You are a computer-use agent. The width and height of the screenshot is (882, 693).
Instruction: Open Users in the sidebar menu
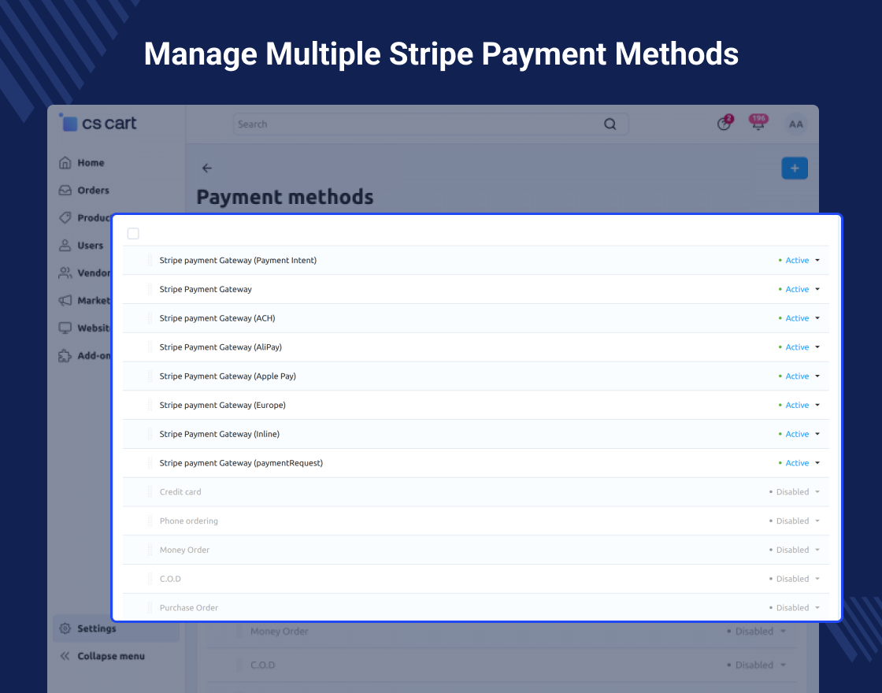coord(90,245)
